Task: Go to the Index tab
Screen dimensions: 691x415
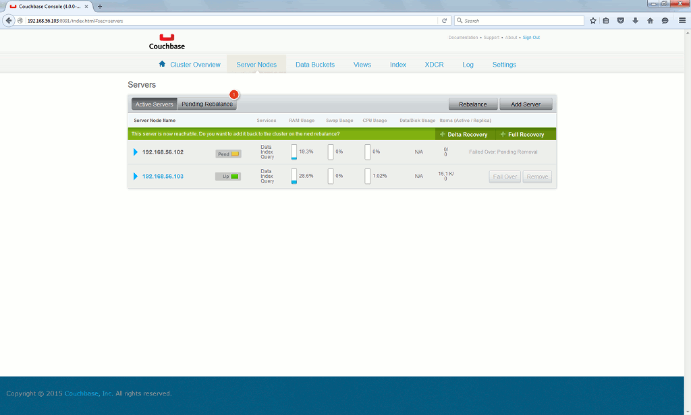Action: click(x=398, y=65)
